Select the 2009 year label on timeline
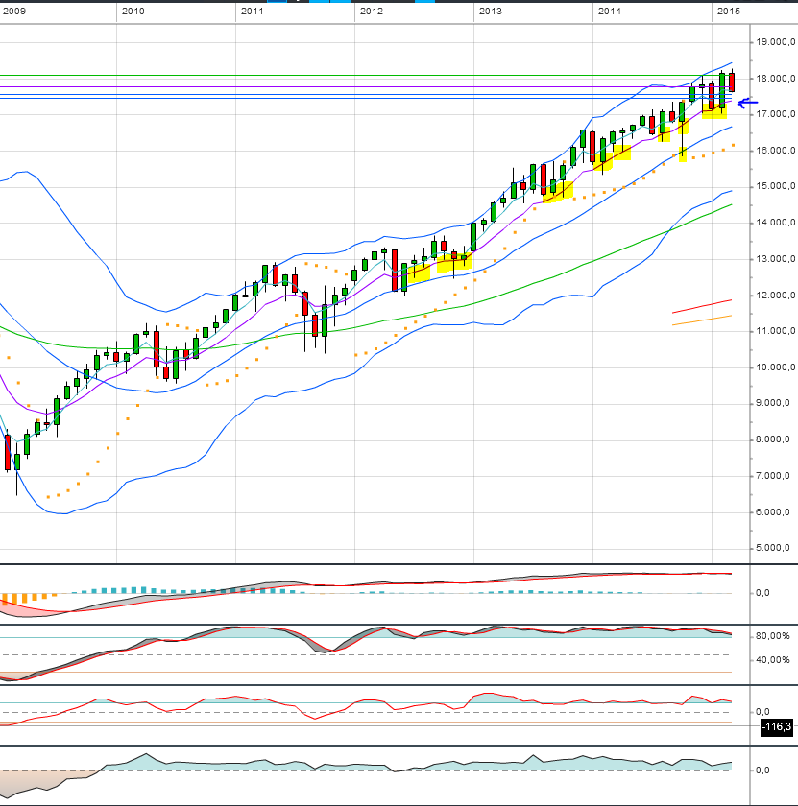The image size is (798, 806). click(x=13, y=12)
